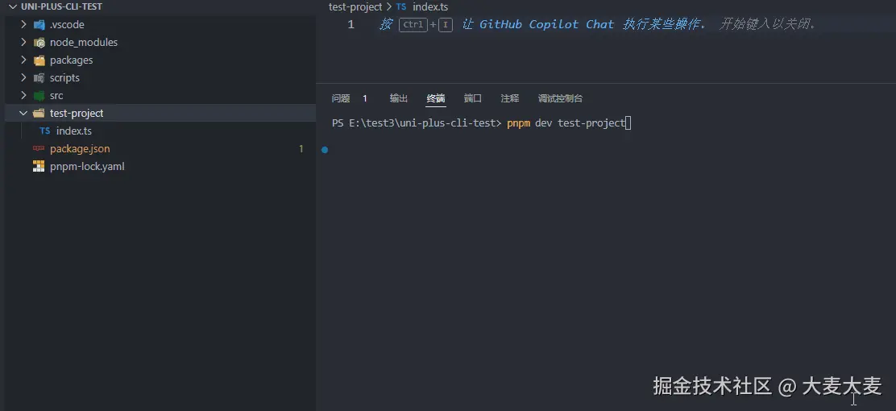Click the packages folder icon

39,60
